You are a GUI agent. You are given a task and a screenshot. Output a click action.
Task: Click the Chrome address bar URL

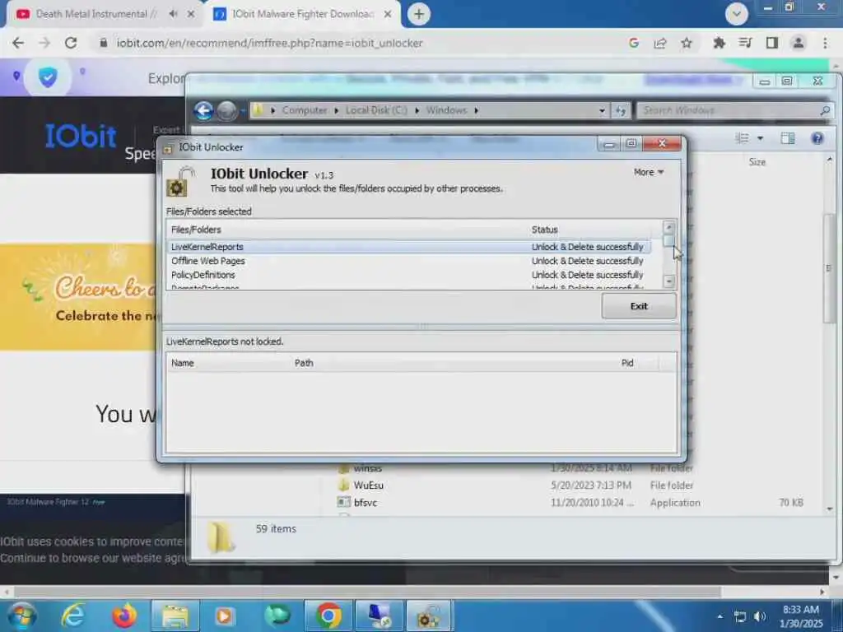269,43
